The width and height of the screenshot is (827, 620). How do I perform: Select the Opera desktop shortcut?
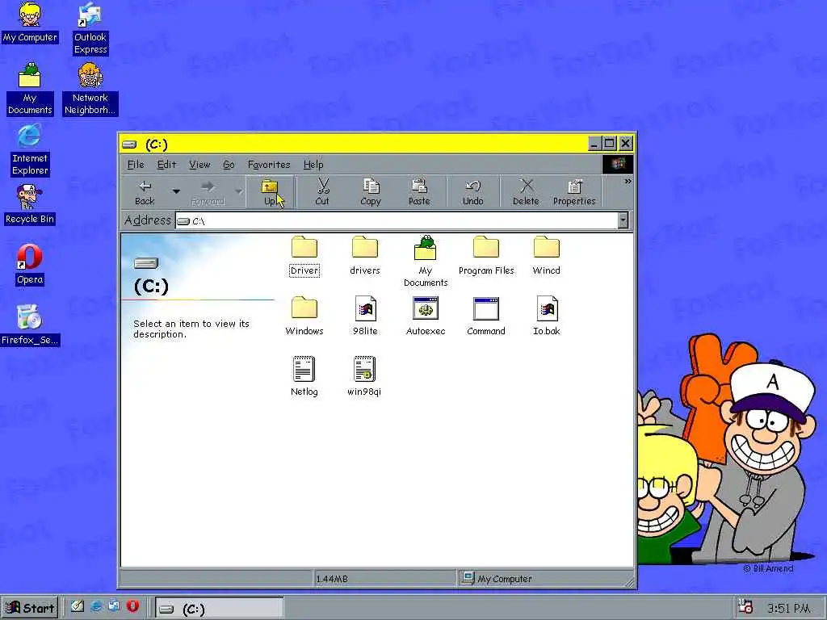(x=30, y=265)
